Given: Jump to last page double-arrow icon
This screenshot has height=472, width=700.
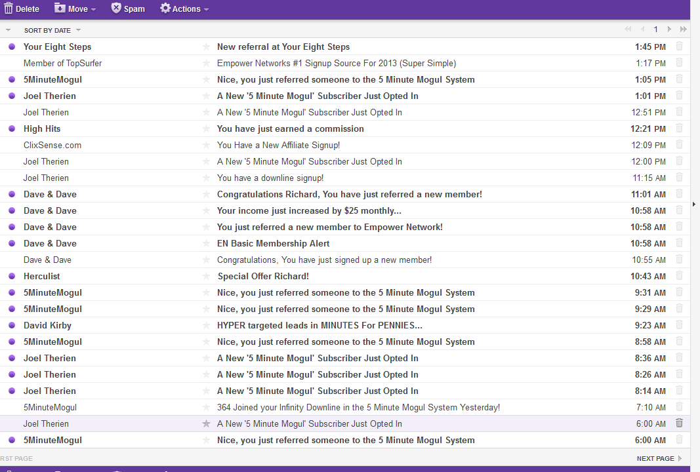Looking at the screenshot, I should [x=683, y=29].
